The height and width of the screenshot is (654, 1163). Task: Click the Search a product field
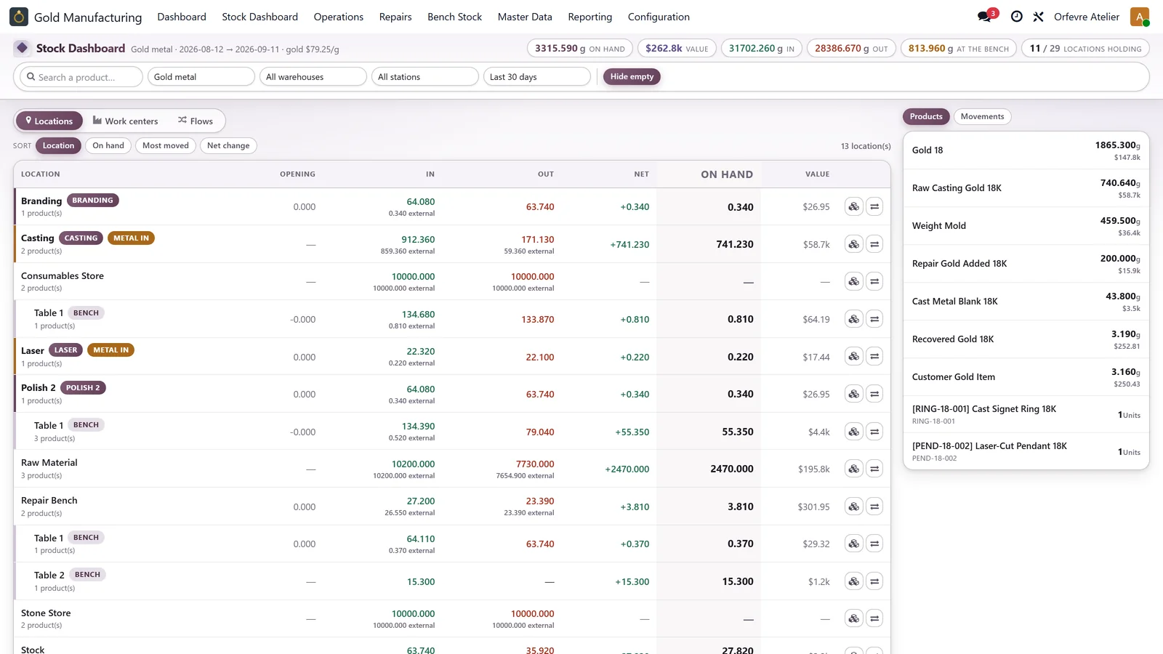point(81,76)
